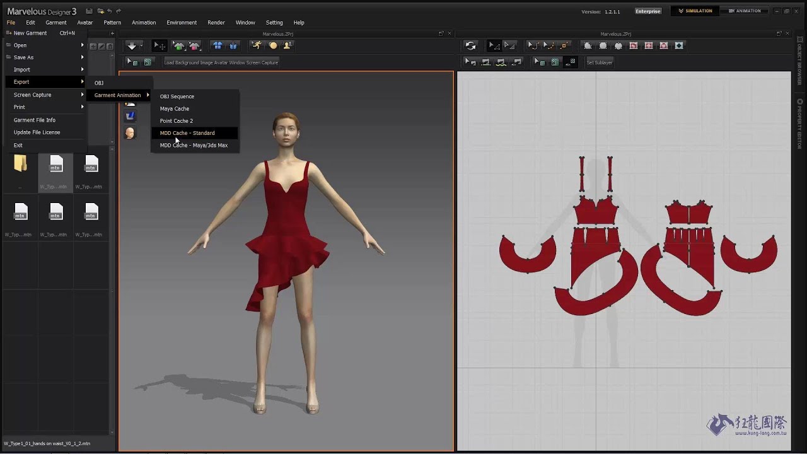Select the circle pattern tool
Image resolution: width=807 pixels, height=454 pixels.
pos(618,45)
